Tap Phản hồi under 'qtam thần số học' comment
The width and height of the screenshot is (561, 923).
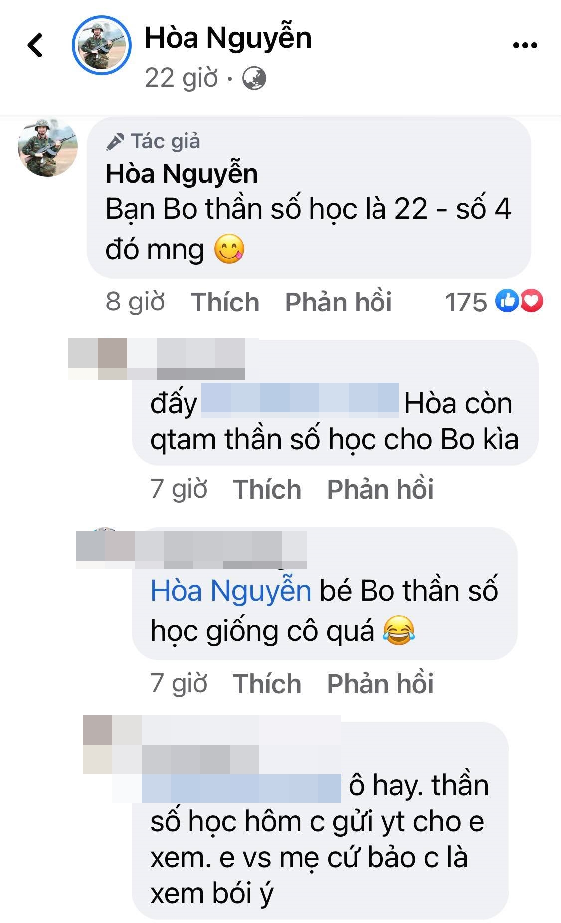(x=380, y=489)
